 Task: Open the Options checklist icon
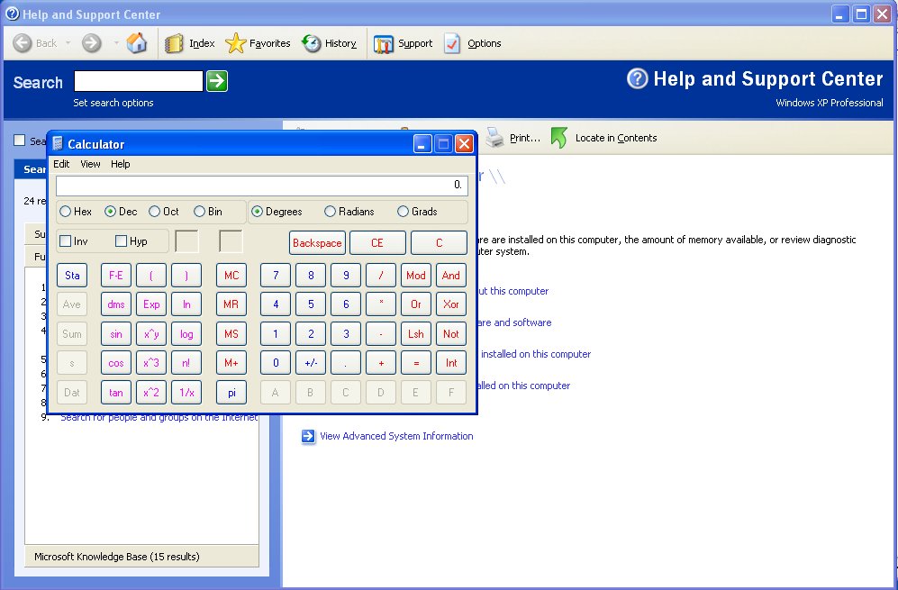click(452, 43)
